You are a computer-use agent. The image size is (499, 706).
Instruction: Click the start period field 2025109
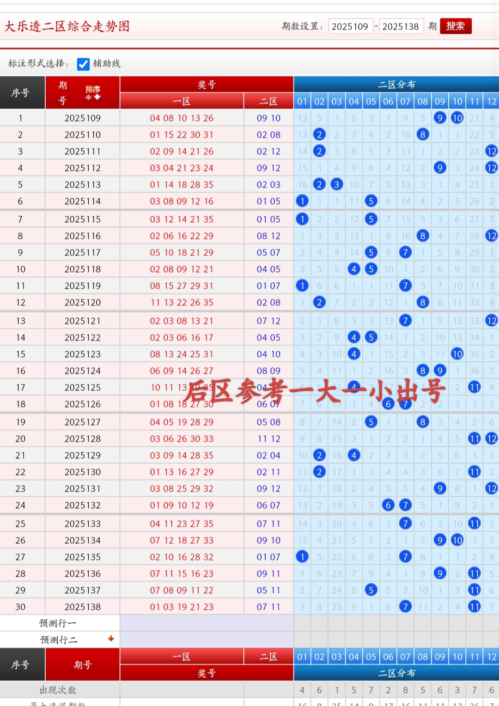(350, 26)
